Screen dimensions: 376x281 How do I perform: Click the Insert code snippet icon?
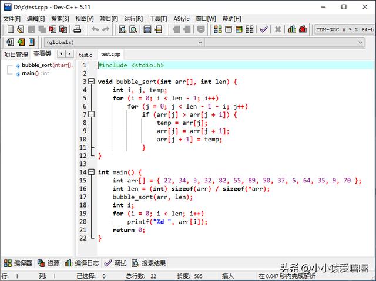point(10,42)
